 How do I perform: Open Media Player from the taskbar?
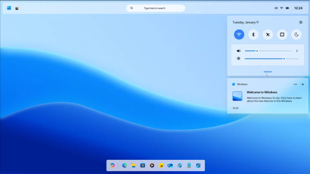(x=152, y=166)
